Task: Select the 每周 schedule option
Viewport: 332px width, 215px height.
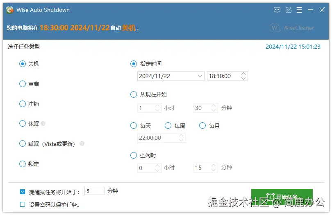Action: [x=168, y=125]
